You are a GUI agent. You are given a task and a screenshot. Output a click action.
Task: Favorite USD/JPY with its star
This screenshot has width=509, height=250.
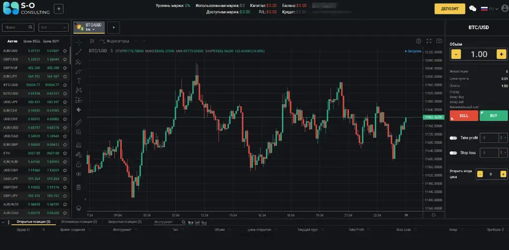click(x=65, y=102)
